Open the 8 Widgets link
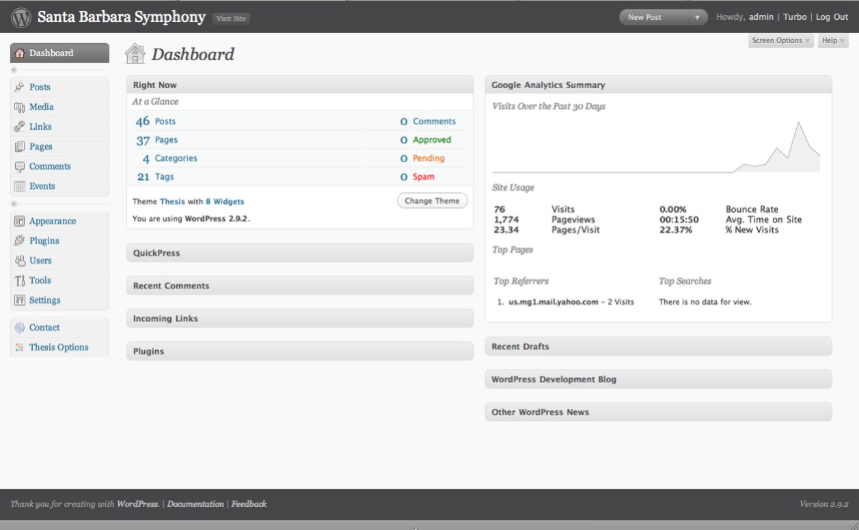Viewport: 859px width, 530px height. 225,202
